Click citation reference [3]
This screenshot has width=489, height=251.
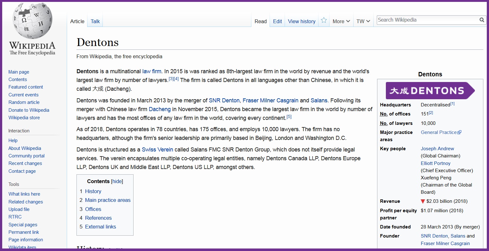coord(171,79)
